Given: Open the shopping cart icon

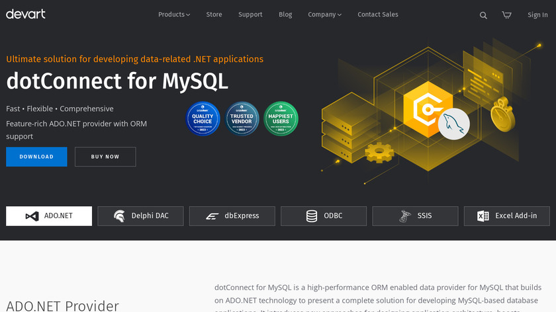Looking at the screenshot, I should coord(507,15).
